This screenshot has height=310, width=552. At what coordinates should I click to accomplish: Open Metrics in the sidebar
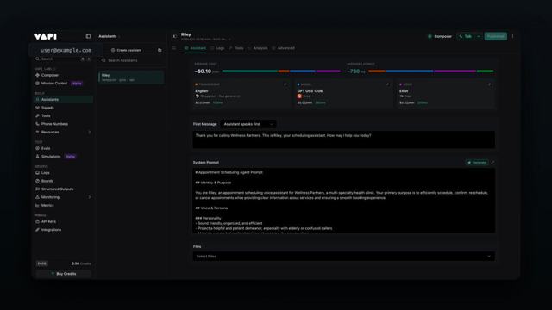(47, 205)
